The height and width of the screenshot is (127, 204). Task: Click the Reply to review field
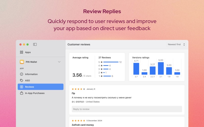point(127,109)
